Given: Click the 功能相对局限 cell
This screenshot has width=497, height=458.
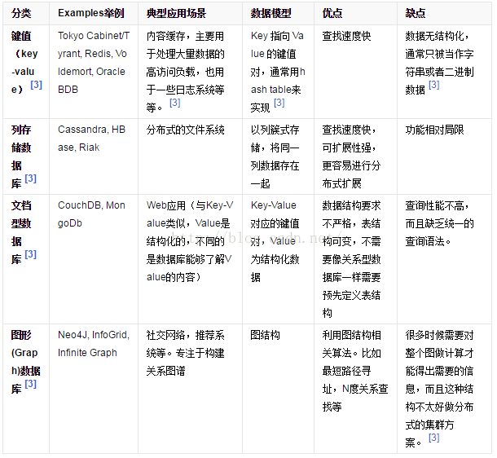Looking at the screenshot, I should coord(444,156).
